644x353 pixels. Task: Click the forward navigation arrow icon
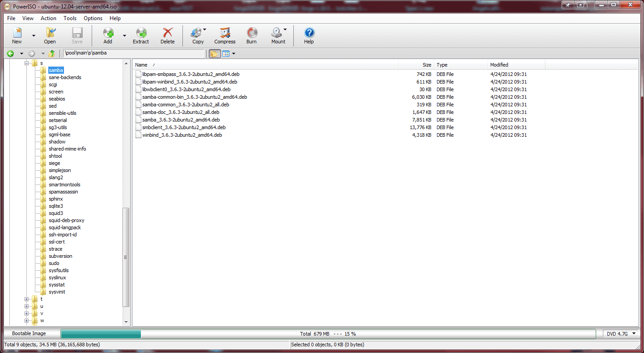[32, 54]
